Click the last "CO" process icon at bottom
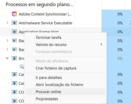Image resolution: width=131 pixels, height=104 pixels. tap(14, 101)
